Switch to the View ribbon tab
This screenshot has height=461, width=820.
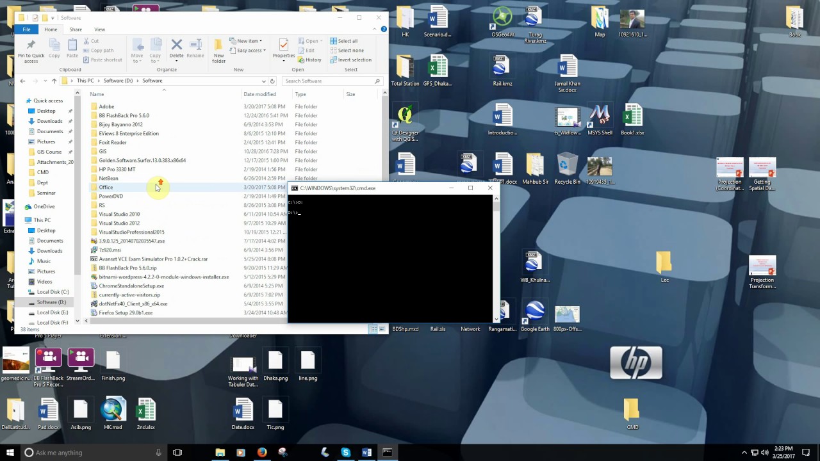click(99, 29)
